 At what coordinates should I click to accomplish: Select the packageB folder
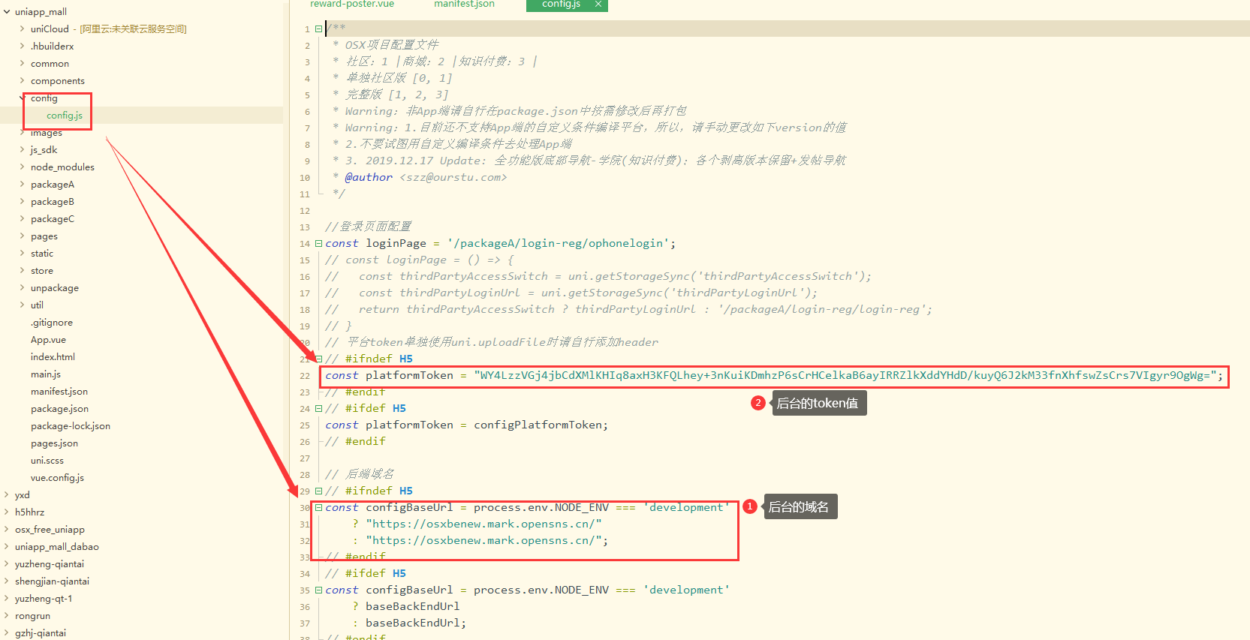53,202
